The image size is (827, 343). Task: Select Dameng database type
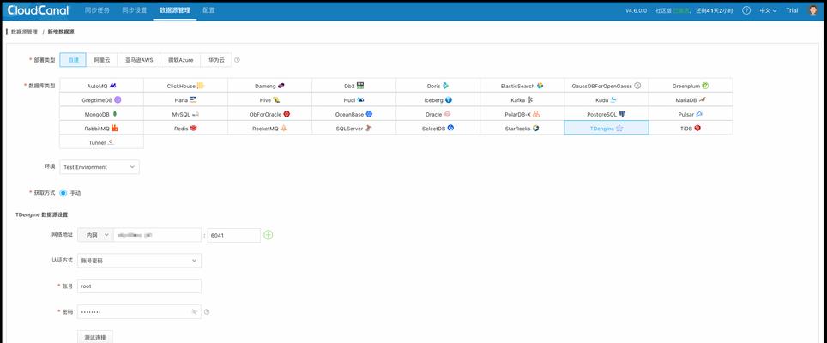point(269,86)
